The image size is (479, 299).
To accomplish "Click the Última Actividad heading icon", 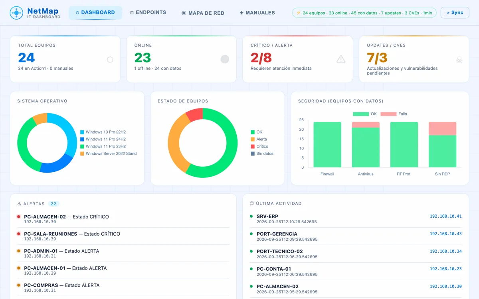I will pos(252,203).
